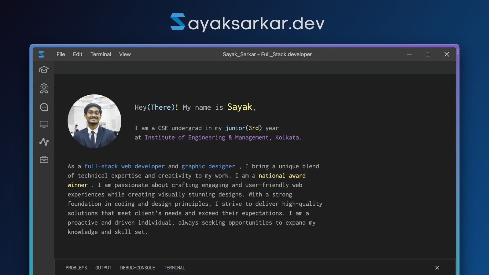Switch to the OUTPUT tab

click(x=103, y=268)
